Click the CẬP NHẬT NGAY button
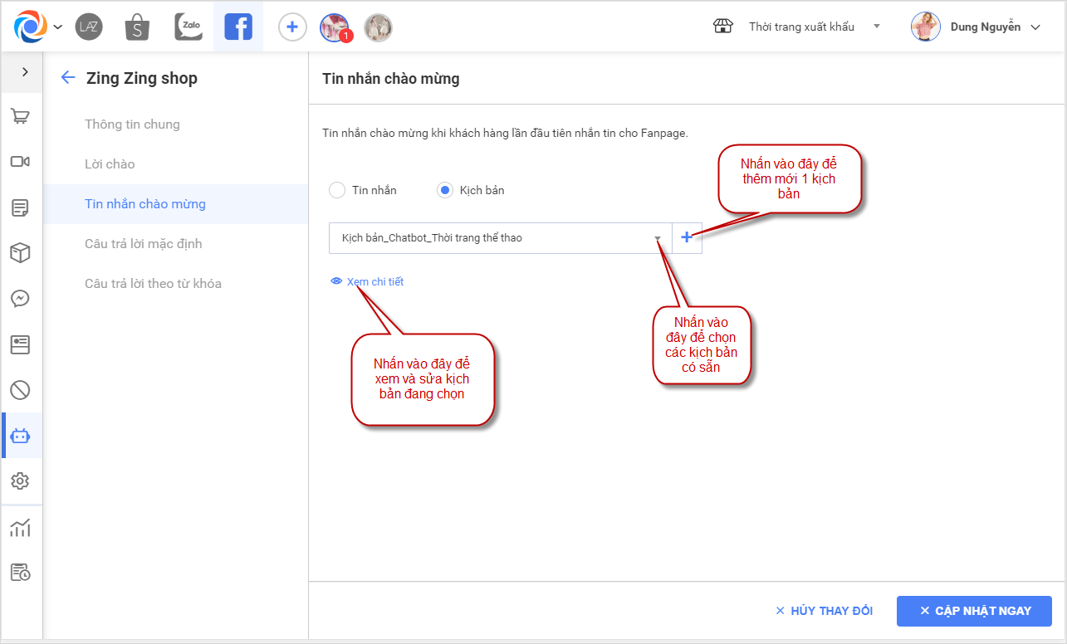This screenshot has height=644, width=1067. pos(974,611)
